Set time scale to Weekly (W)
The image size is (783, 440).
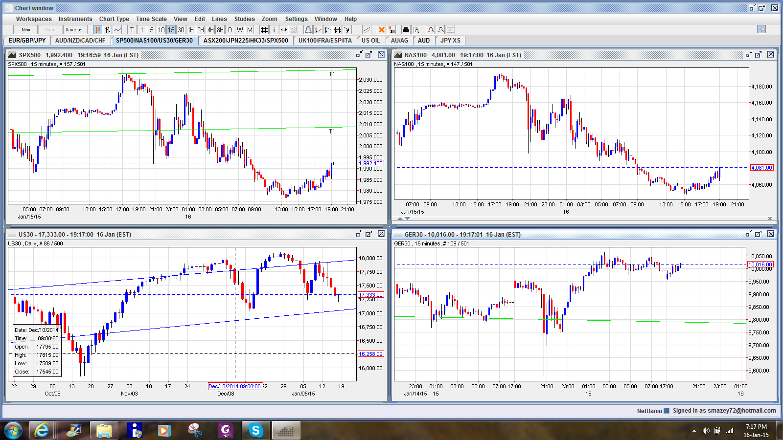pyautogui.click(x=240, y=30)
